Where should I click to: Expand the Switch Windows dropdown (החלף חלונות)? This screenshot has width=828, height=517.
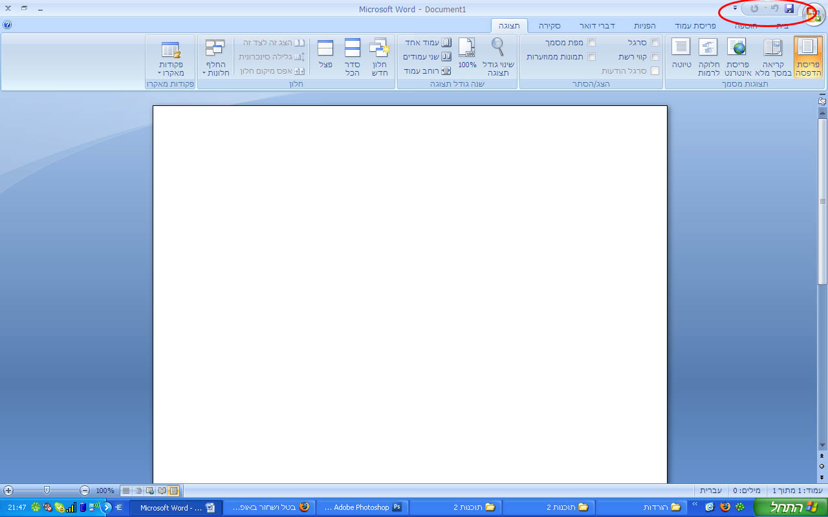214,57
